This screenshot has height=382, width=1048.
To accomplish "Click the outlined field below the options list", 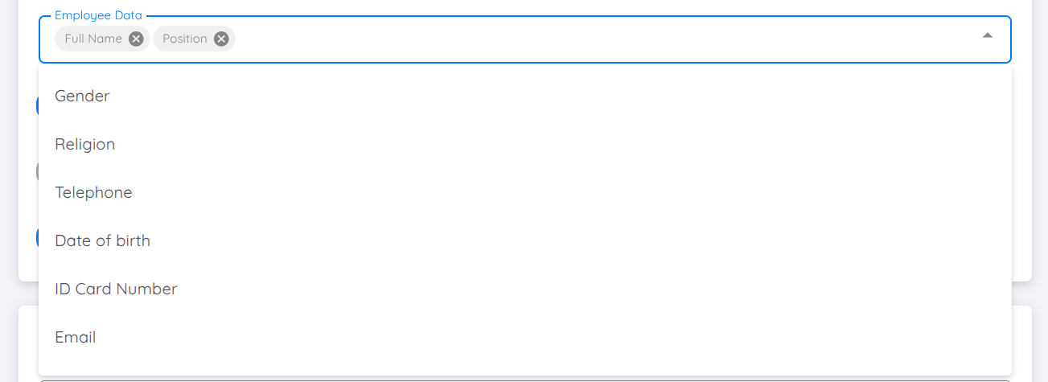I will (x=523, y=379).
